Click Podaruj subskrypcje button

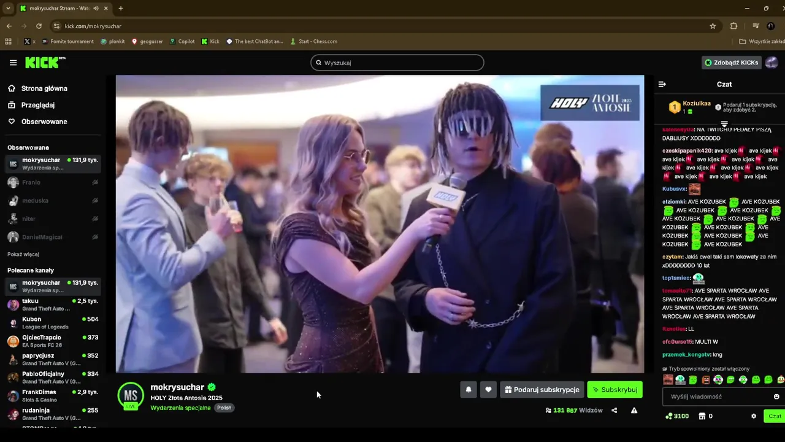point(542,390)
